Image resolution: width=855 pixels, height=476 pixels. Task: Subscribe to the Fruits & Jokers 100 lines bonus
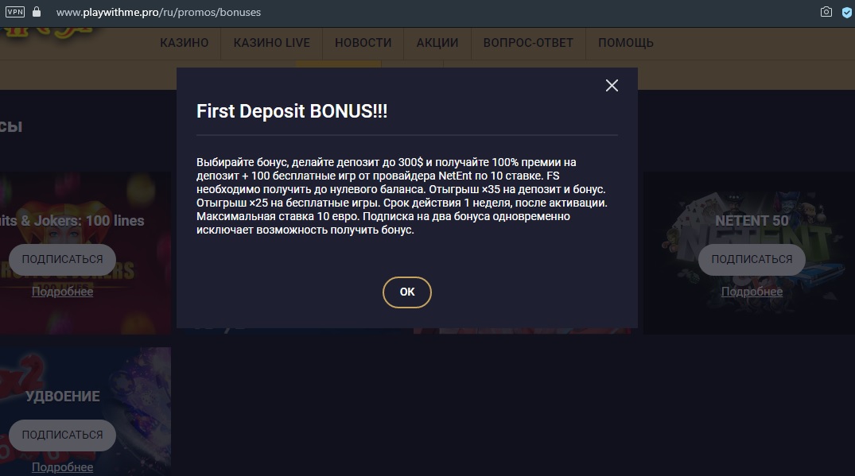62,259
